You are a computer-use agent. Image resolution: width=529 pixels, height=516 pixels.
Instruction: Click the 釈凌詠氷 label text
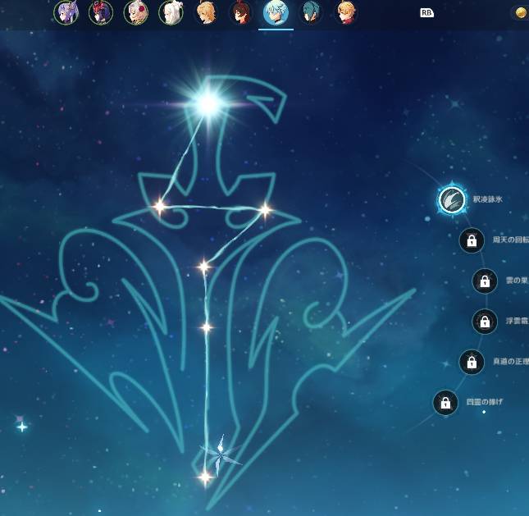487,199
